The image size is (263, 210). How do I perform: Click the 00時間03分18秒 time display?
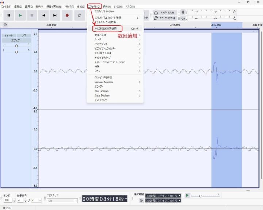pos(104,199)
